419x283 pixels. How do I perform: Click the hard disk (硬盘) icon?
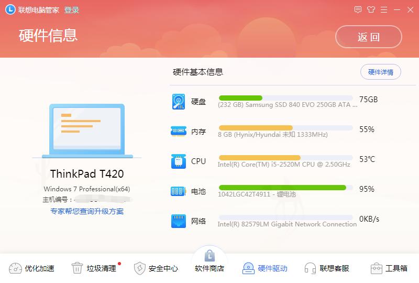click(x=179, y=101)
